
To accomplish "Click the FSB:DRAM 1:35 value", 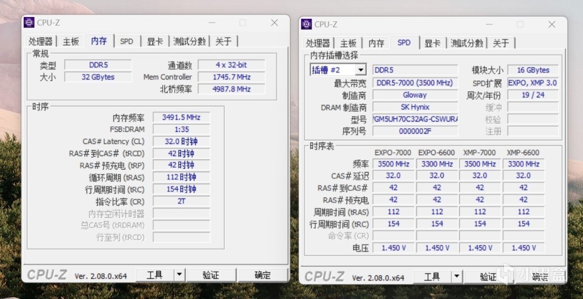I will tap(182, 129).
